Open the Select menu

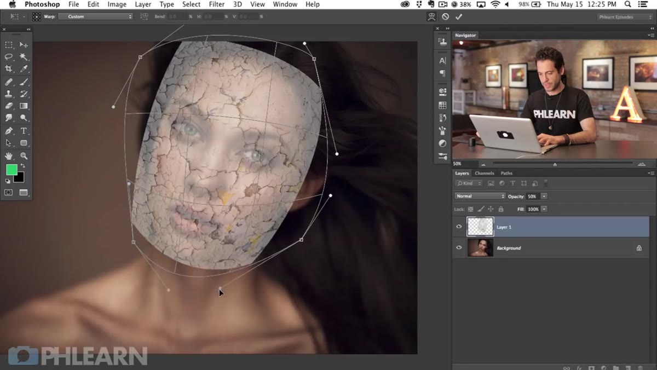coord(191,4)
